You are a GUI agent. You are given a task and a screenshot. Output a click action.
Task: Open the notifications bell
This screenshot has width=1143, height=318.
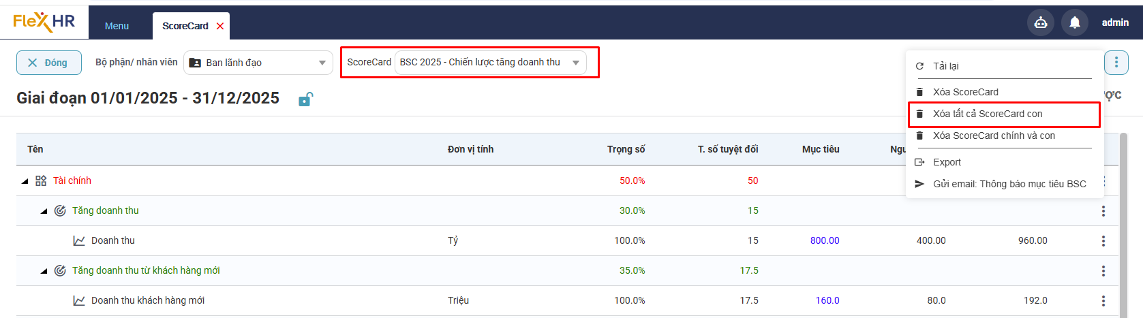(x=1074, y=22)
